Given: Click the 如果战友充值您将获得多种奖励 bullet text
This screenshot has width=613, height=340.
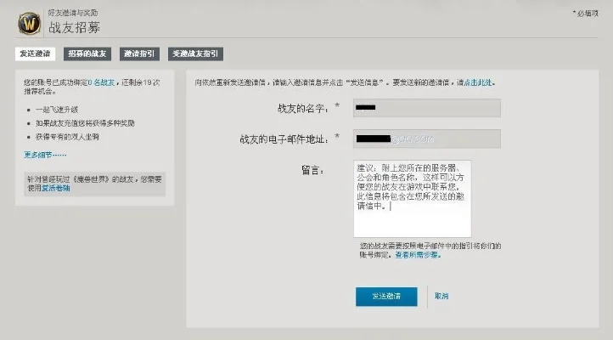Looking at the screenshot, I should click(85, 123).
